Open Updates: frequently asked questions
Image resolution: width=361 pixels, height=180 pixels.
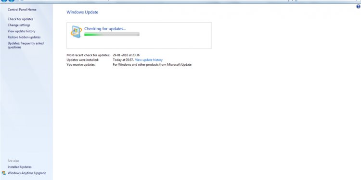click(26, 45)
